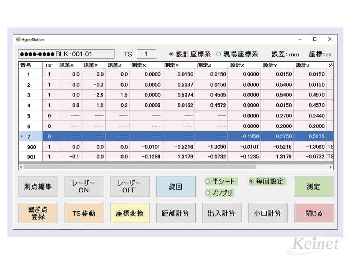Enable the 毎回設定 option

(252, 181)
